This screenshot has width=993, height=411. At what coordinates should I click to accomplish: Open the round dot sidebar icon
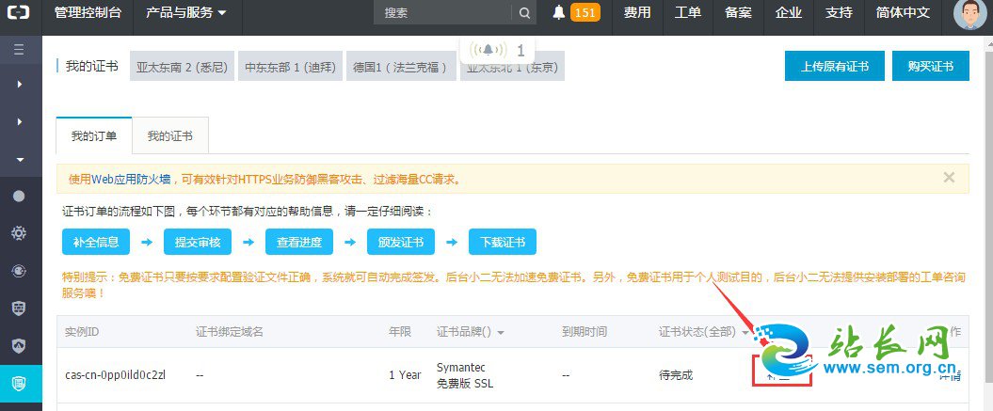[19, 197]
